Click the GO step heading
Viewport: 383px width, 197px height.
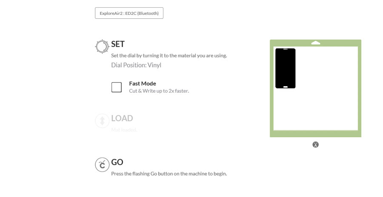pos(117,162)
